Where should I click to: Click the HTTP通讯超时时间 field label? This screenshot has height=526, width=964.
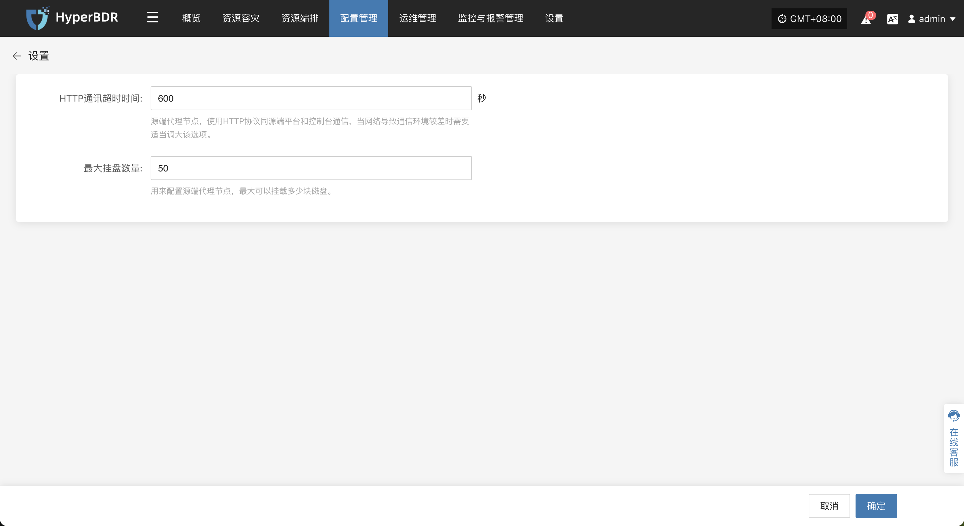pyautogui.click(x=101, y=98)
